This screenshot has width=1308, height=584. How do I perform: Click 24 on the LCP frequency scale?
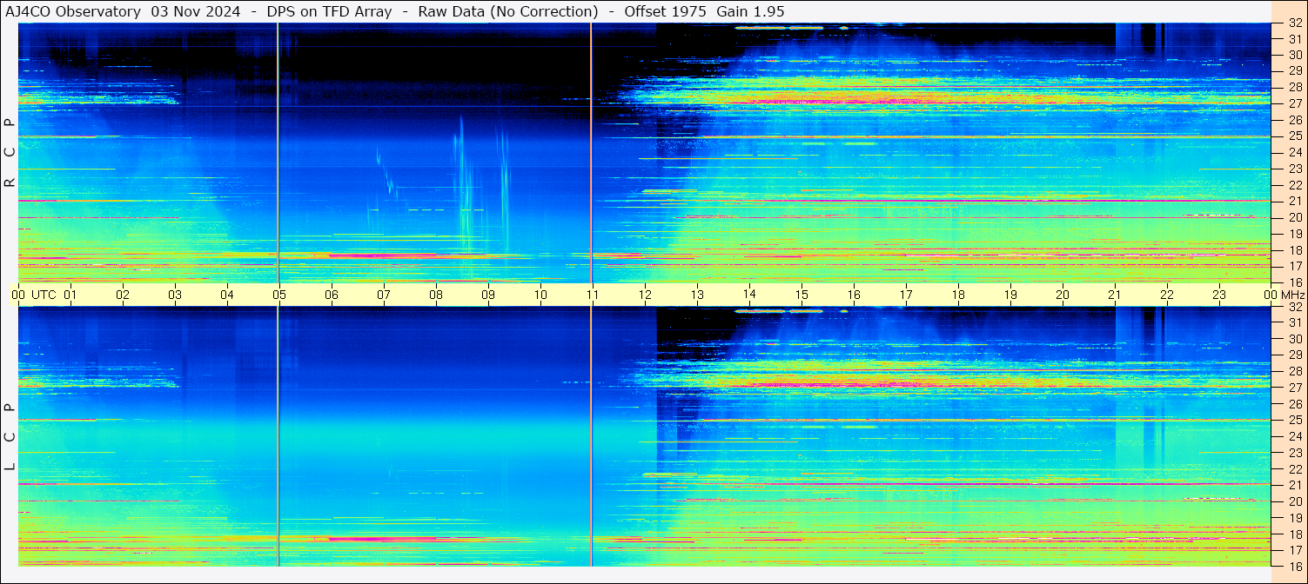click(1295, 436)
